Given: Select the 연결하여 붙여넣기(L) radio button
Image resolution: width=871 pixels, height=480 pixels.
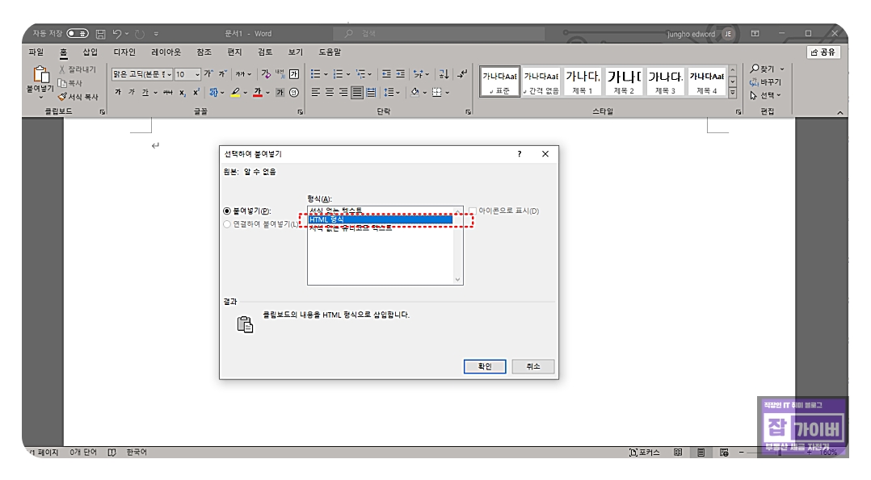Looking at the screenshot, I should click(x=226, y=224).
